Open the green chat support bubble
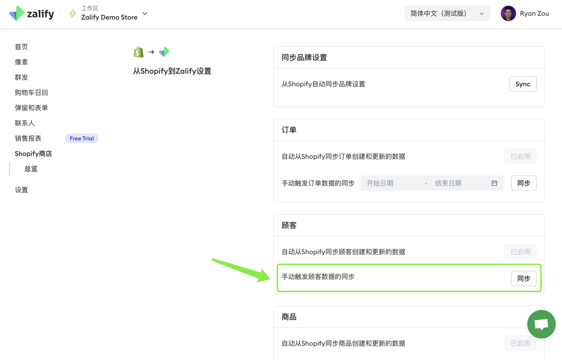 pos(541,324)
